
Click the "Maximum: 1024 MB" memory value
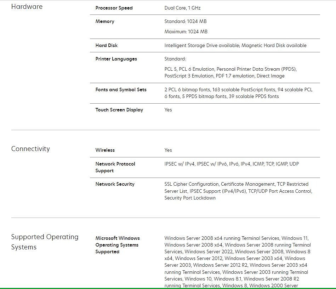186,32
